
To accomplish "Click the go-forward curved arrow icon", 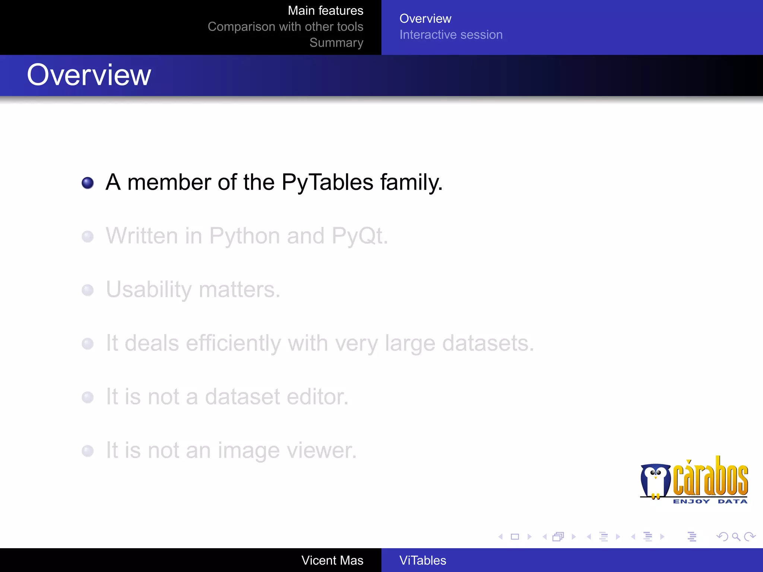I will pos(750,537).
